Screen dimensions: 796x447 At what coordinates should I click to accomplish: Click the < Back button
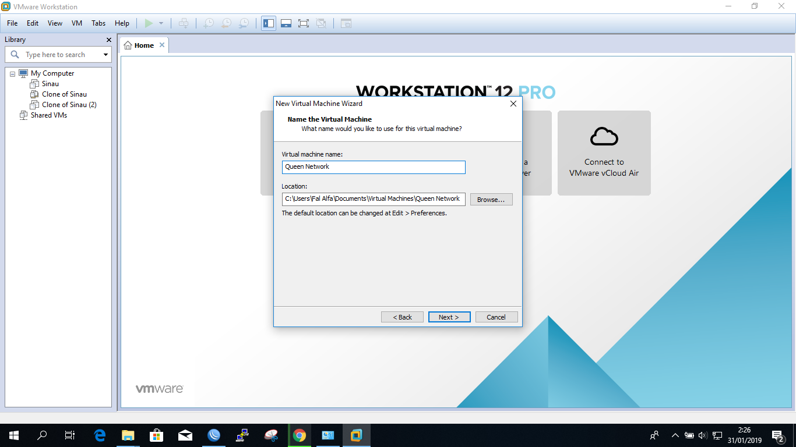[x=402, y=317]
